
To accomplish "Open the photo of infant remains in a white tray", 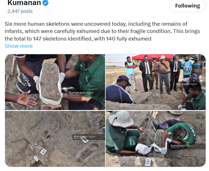I will pos(55,82).
